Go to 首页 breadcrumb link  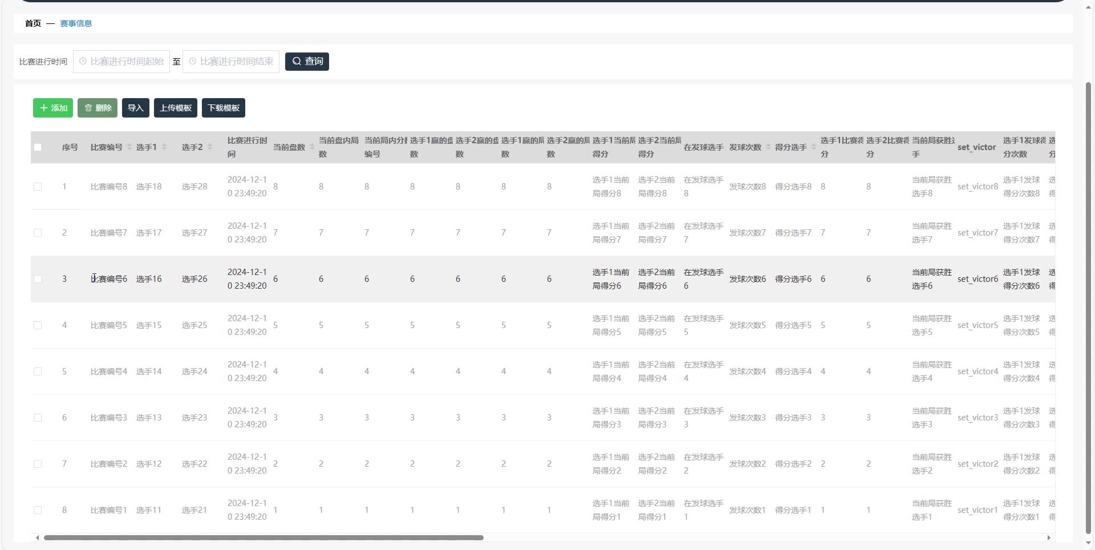pos(33,23)
